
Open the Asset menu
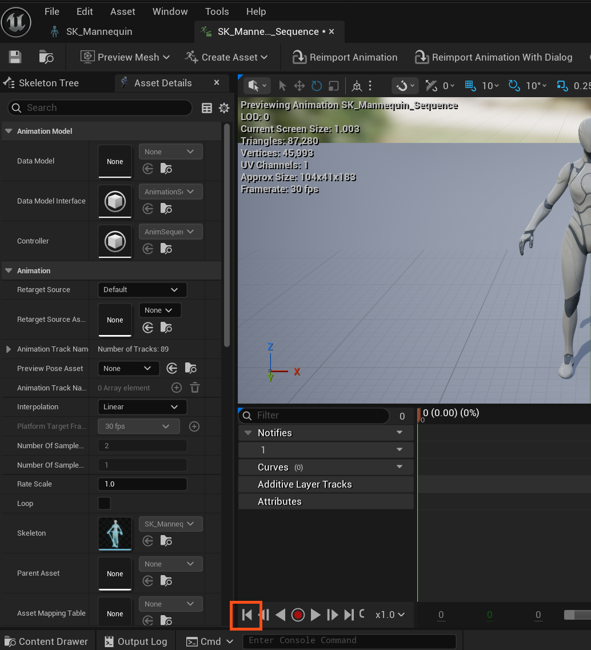[123, 11]
